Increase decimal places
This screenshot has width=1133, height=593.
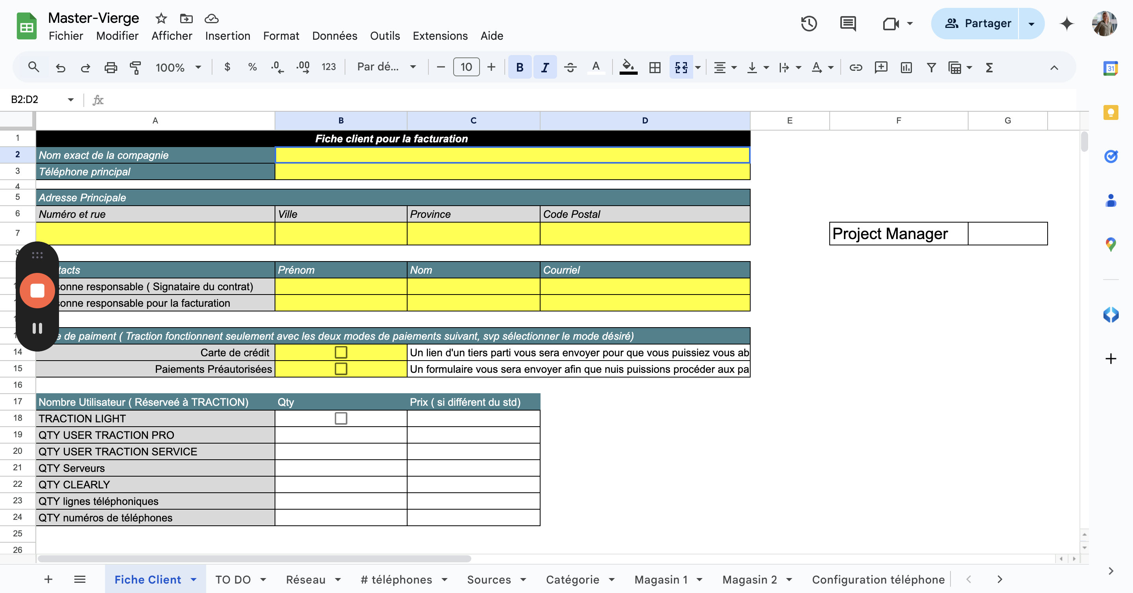pos(303,67)
